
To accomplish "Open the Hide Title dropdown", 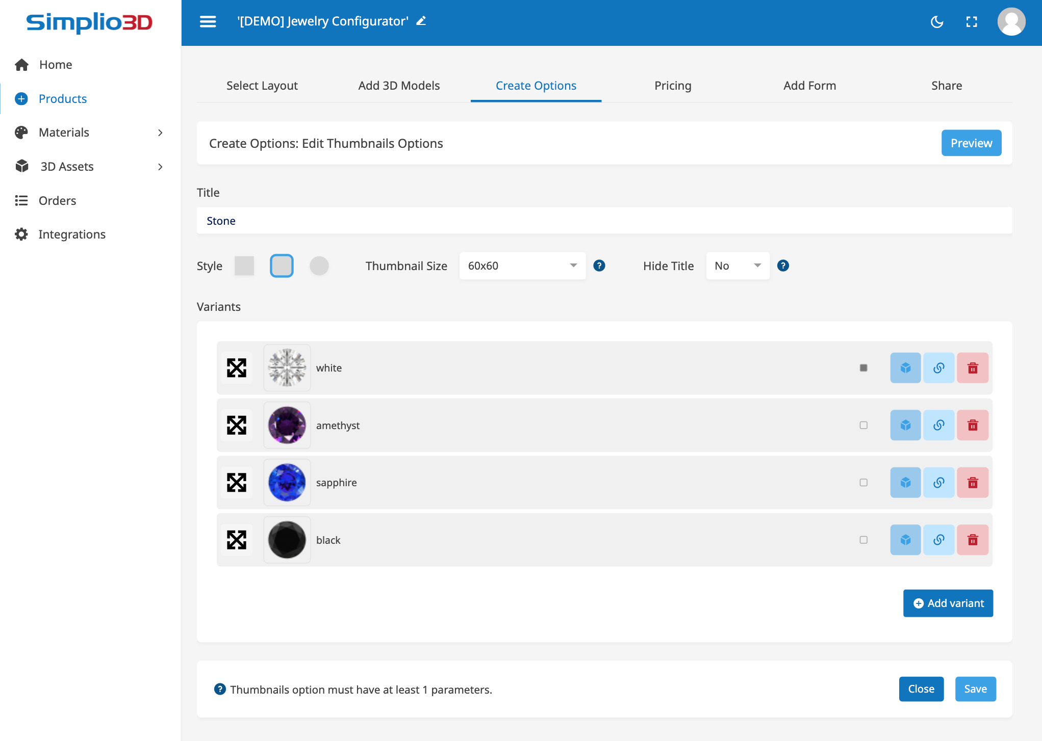I will (738, 266).
